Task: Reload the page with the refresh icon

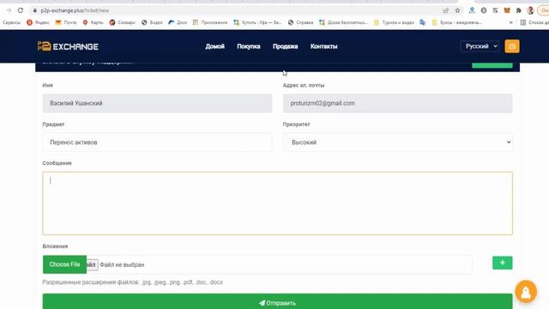Action: click(21, 10)
